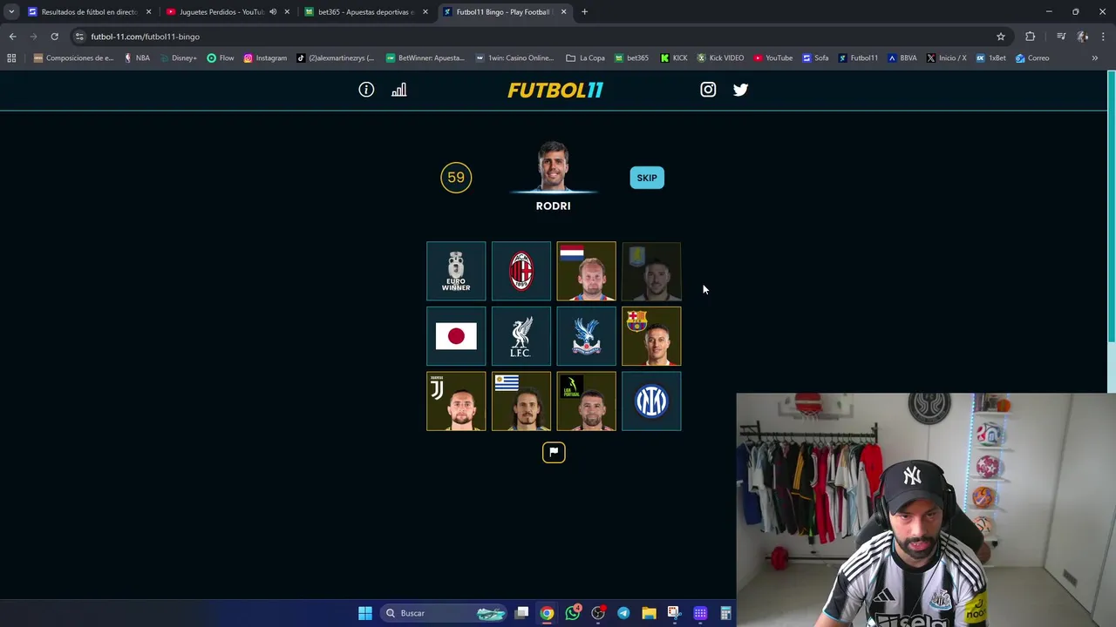This screenshot has height=627, width=1116.
Task: Open the apps grid bookmark icon
Action: click(x=11, y=58)
